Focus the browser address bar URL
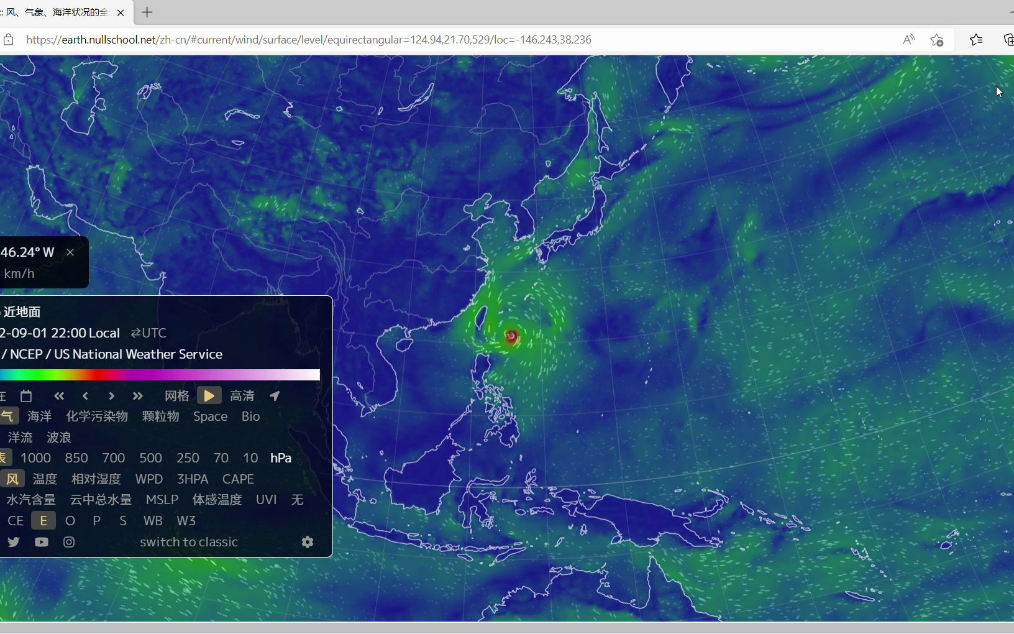This screenshot has height=634, width=1014. tap(309, 40)
